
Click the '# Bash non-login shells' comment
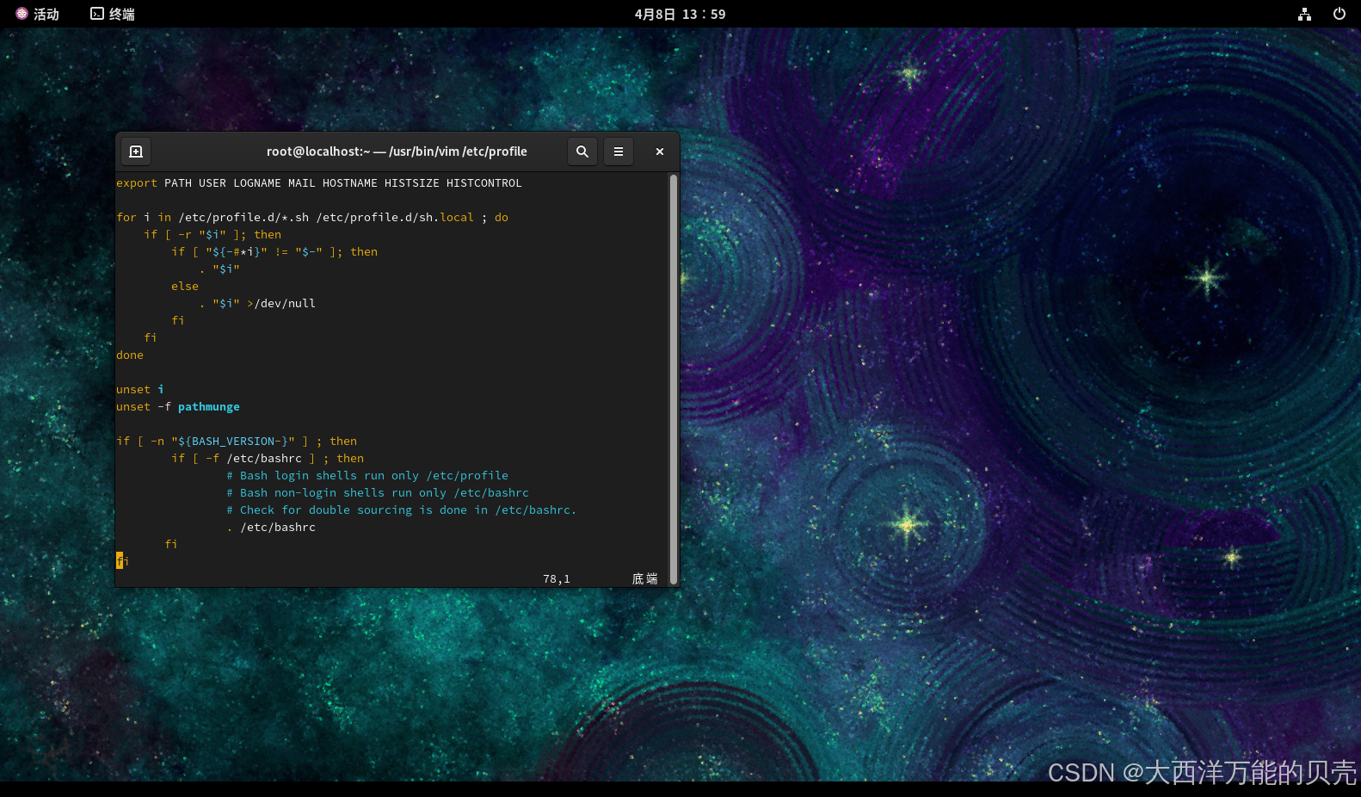pos(378,493)
